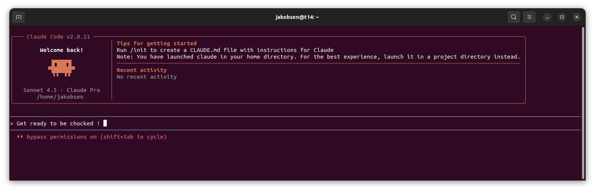The height and width of the screenshot is (191, 595).
Task: Click the double-arrow bypass mode icon
Action: coord(20,137)
